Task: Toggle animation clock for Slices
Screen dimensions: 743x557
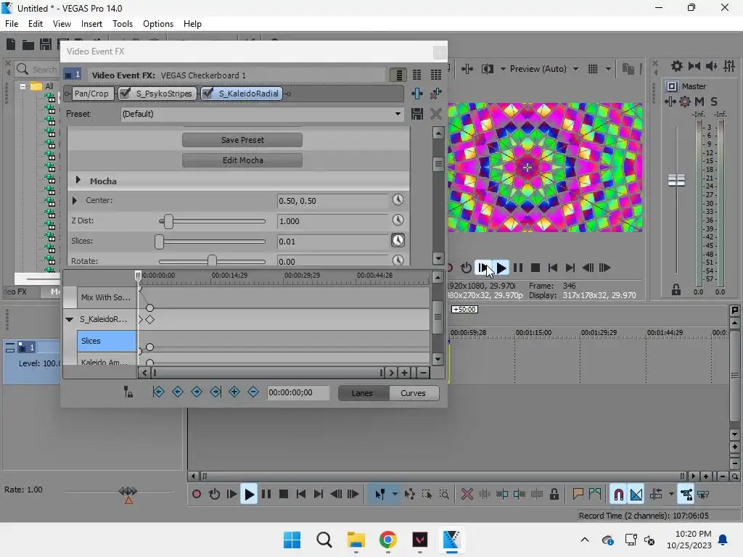Action: 398,241
